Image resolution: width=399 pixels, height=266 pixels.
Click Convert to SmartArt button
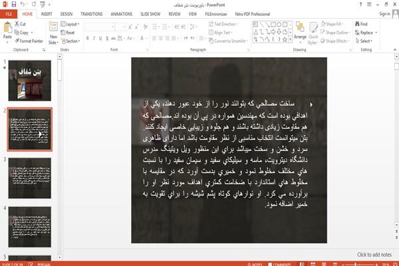coord(227,41)
